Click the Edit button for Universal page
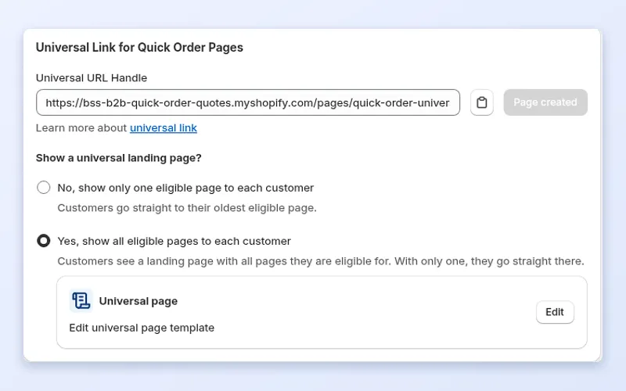The width and height of the screenshot is (626, 391). pyautogui.click(x=555, y=312)
